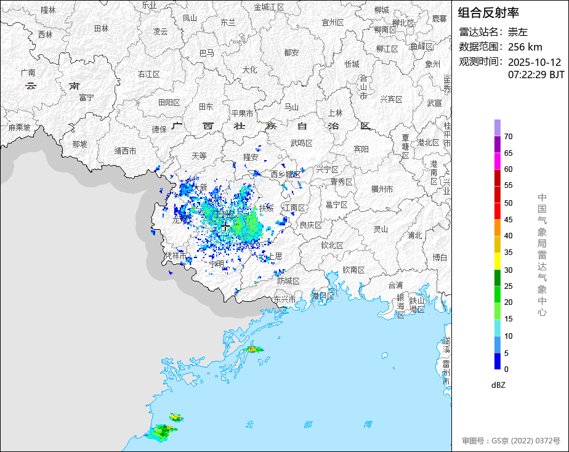This screenshot has width=569, height=452.
Task: Select the 横州市 map label
Action: [382, 189]
